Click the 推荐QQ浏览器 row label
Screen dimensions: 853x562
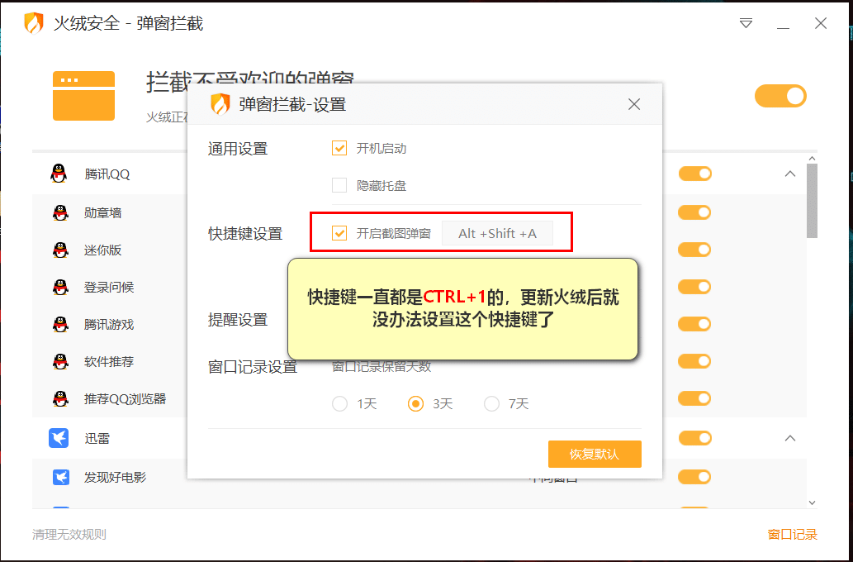126,398
